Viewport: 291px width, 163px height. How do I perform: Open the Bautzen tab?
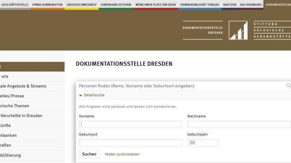[230, 5]
